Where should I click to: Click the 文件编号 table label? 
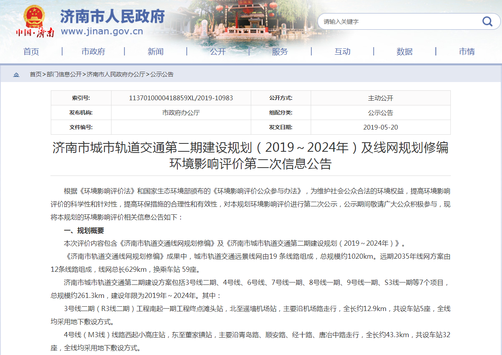tap(81, 127)
